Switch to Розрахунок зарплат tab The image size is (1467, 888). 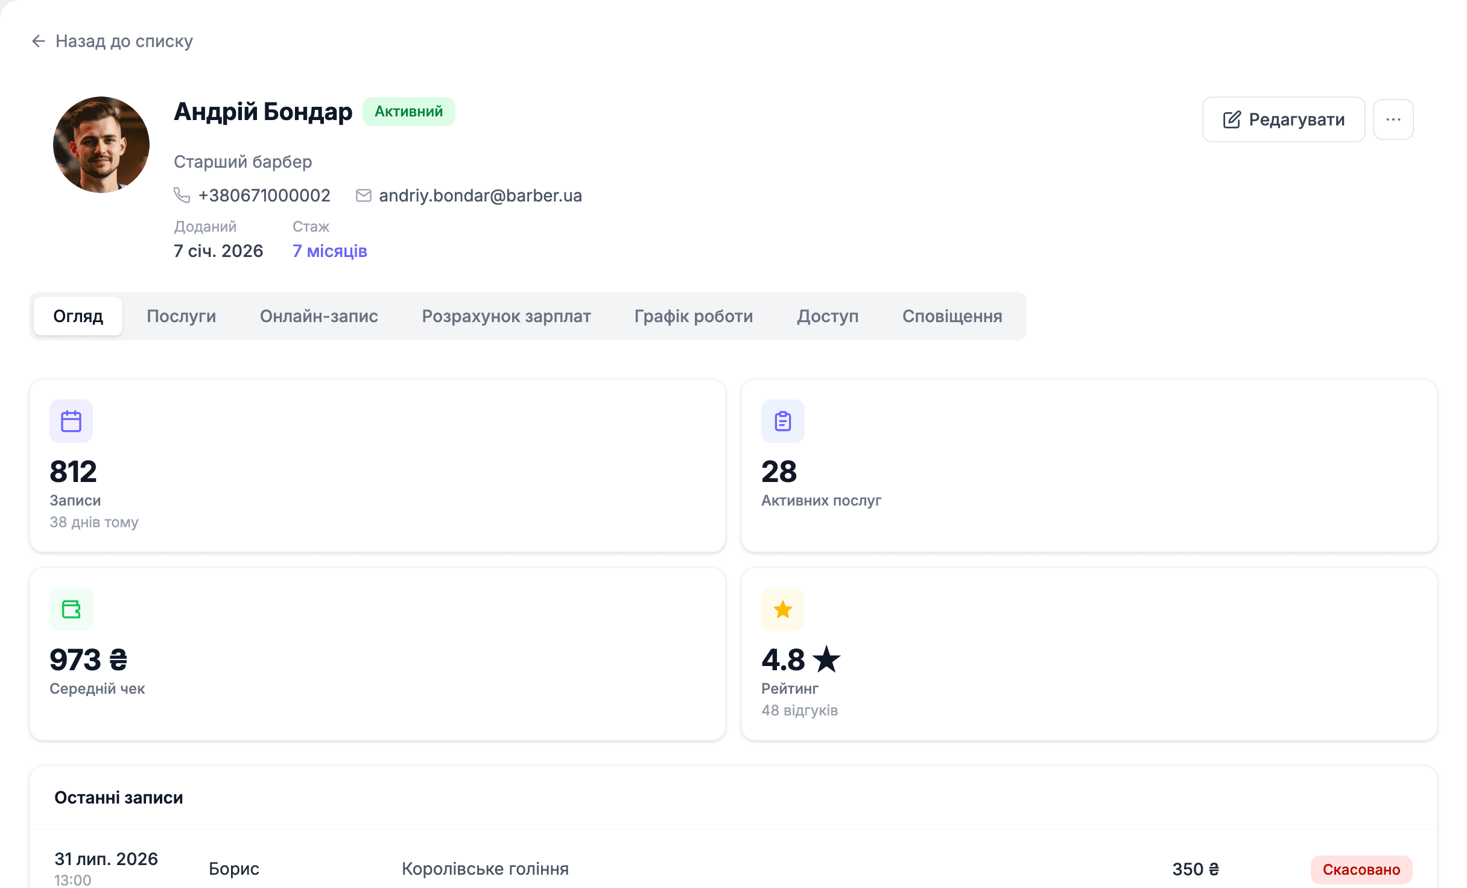point(507,316)
